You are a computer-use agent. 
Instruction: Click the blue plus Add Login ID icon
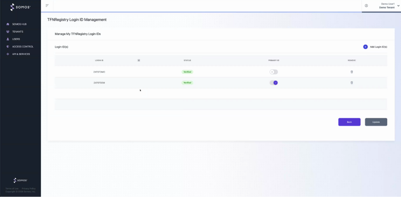(x=365, y=47)
